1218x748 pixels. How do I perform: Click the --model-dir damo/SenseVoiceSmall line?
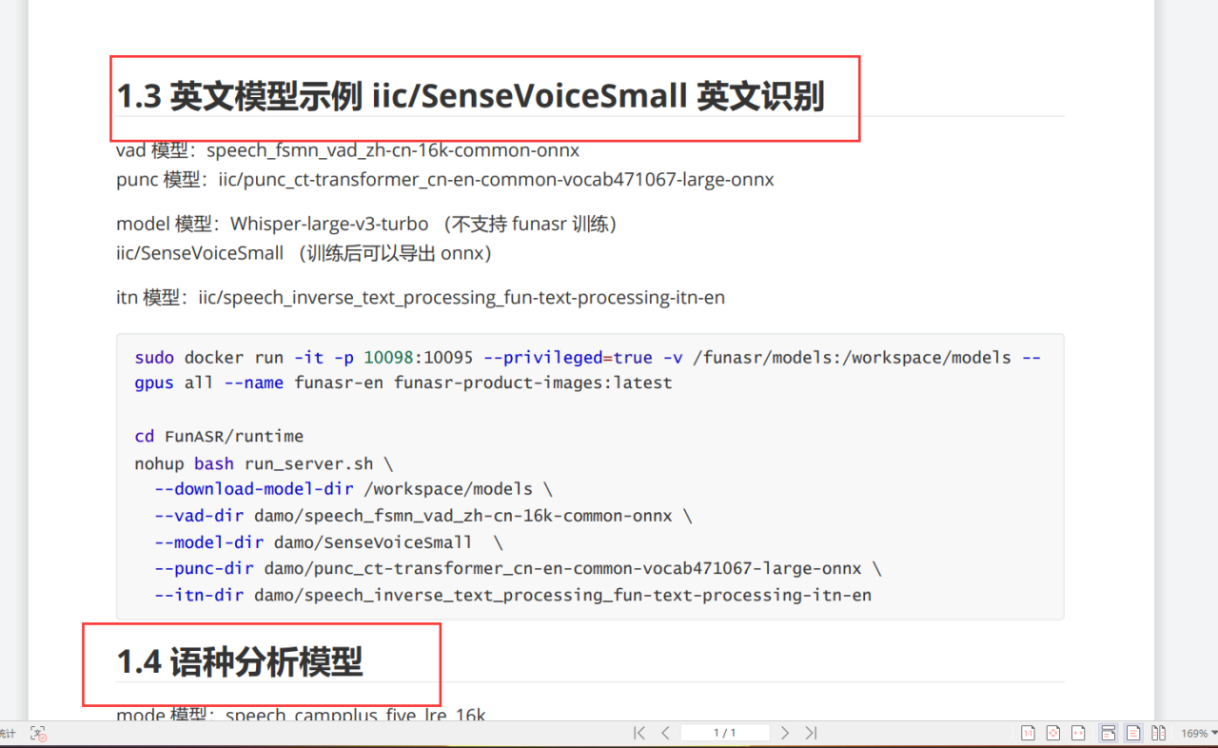328,542
